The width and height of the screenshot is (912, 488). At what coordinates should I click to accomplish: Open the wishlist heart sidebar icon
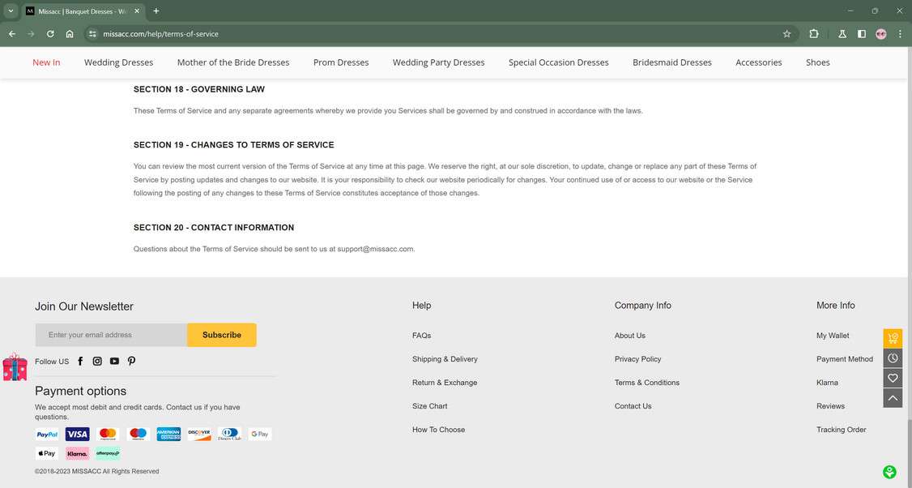(x=893, y=378)
